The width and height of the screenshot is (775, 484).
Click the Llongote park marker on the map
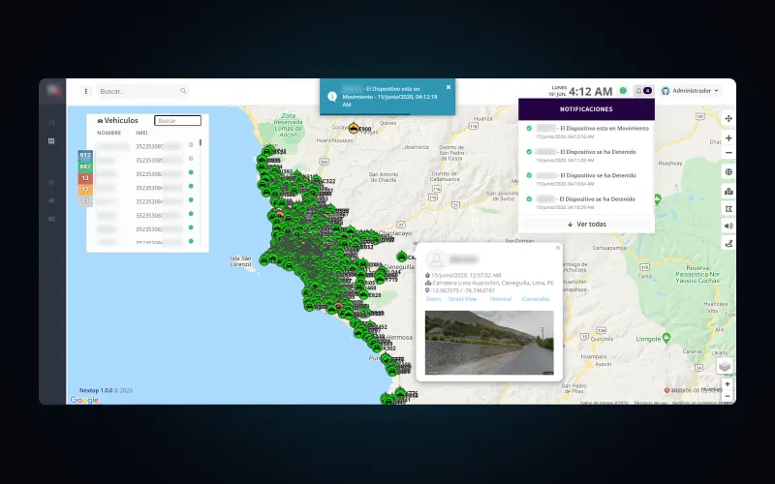(666, 337)
